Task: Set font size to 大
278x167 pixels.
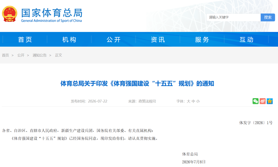Action: tap(188, 101)
